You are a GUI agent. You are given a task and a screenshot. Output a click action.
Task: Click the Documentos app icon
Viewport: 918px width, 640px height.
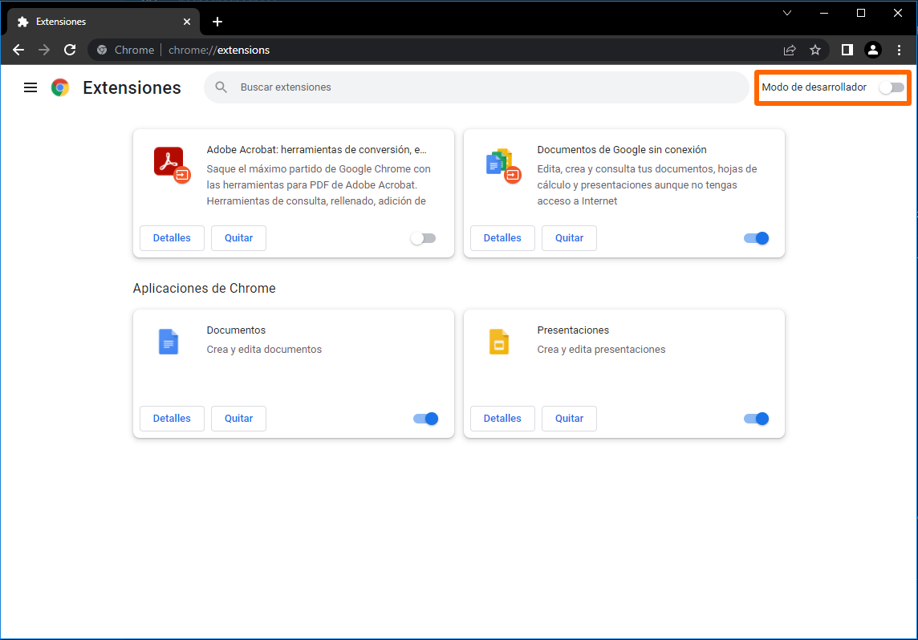[x=169, y=342]
